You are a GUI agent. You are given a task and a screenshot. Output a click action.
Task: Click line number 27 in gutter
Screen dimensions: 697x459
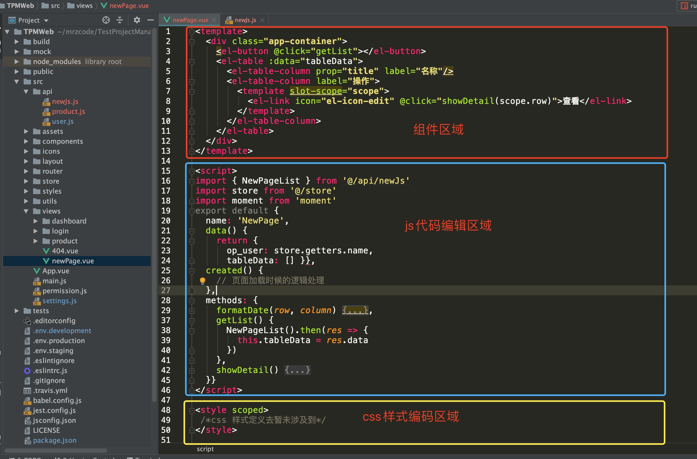[166, 290]
